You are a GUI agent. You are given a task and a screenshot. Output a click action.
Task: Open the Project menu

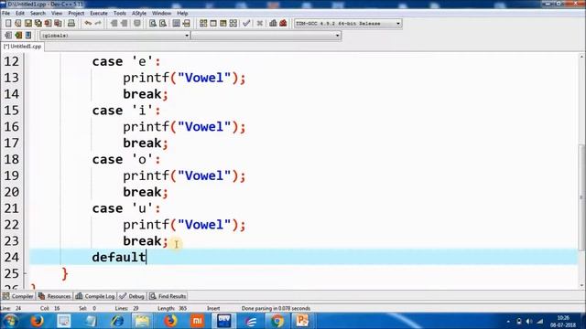(76, 13)
